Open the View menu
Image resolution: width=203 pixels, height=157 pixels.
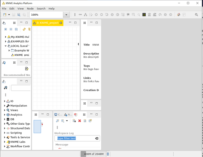(20, 8)
